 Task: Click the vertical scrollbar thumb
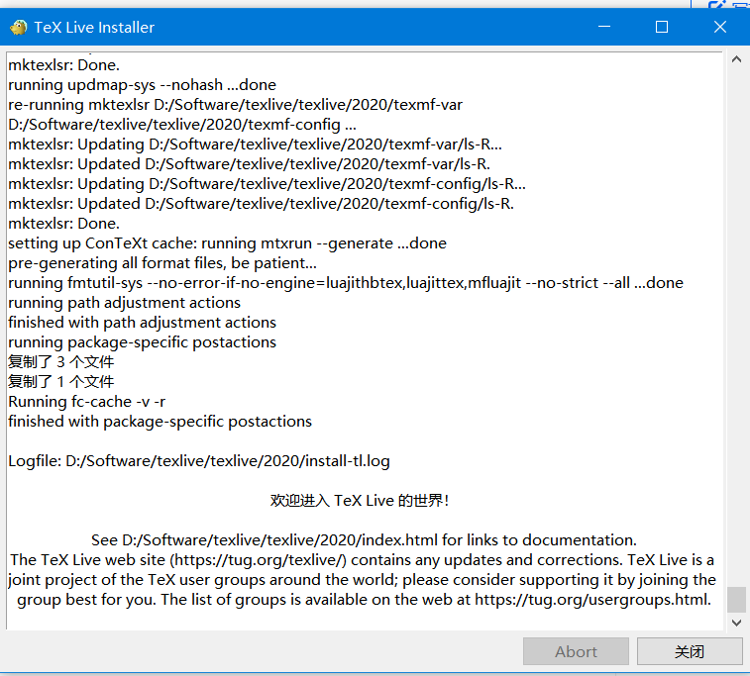pyautogui.click(x=736, y=600)
